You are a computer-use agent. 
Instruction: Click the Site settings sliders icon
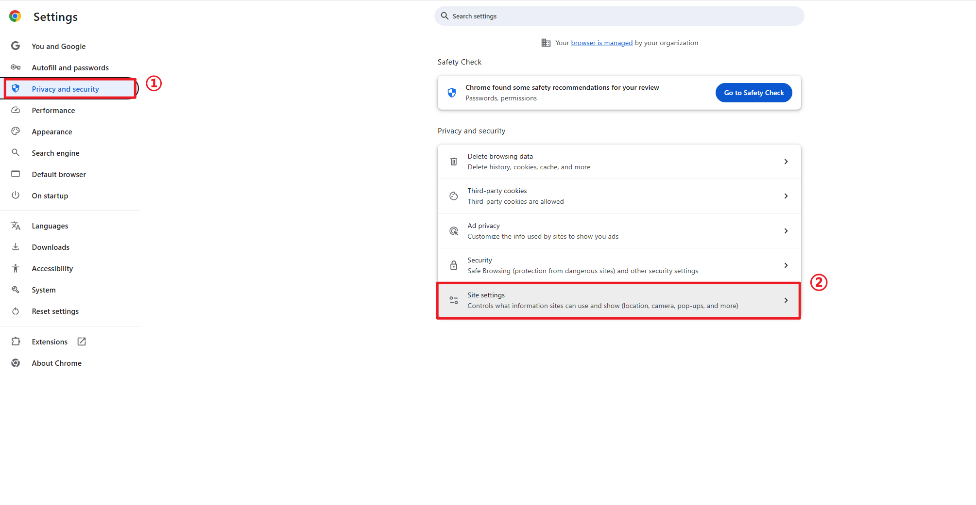click(453, 300)
